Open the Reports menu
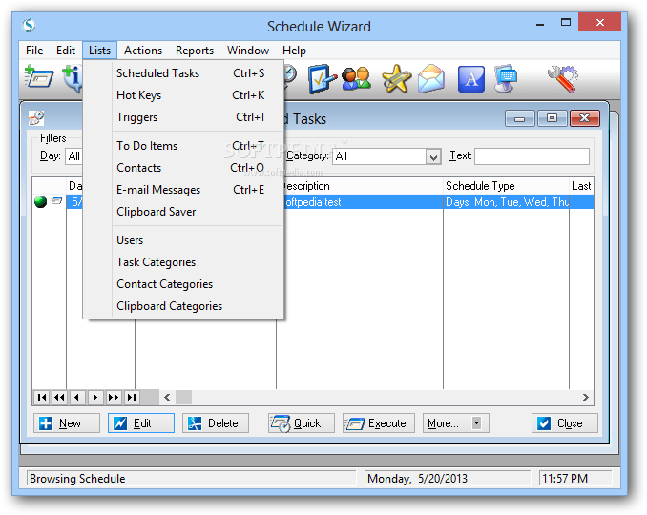The image size is (647, 515). tap(195, 51)
